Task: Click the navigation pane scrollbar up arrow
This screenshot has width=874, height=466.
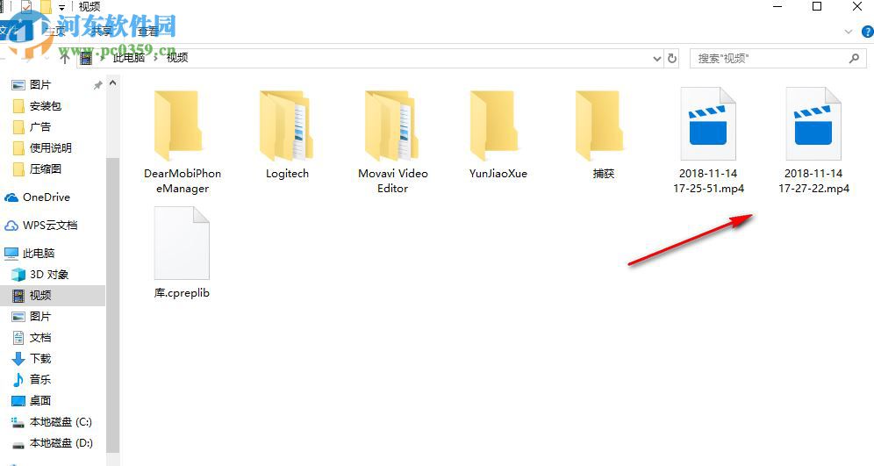Action: coord(112,83)
